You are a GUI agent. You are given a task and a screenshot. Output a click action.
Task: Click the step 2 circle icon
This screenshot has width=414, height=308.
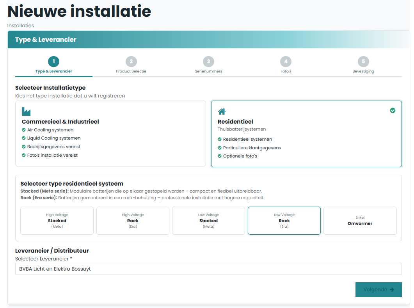click(x=131, y=62)
